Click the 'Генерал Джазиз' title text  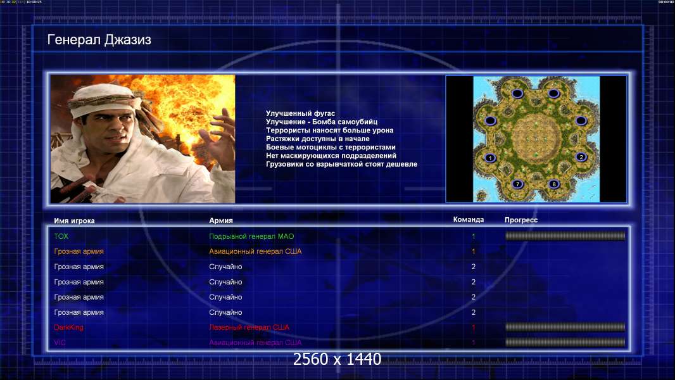99,41
